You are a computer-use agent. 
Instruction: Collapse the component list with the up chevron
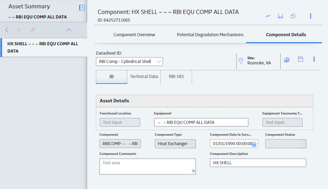69,30
